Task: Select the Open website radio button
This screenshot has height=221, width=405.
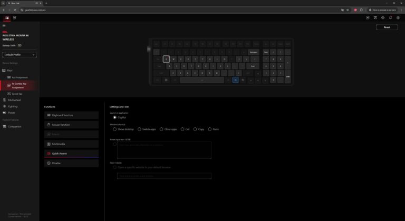Action: tap(114, 167)
